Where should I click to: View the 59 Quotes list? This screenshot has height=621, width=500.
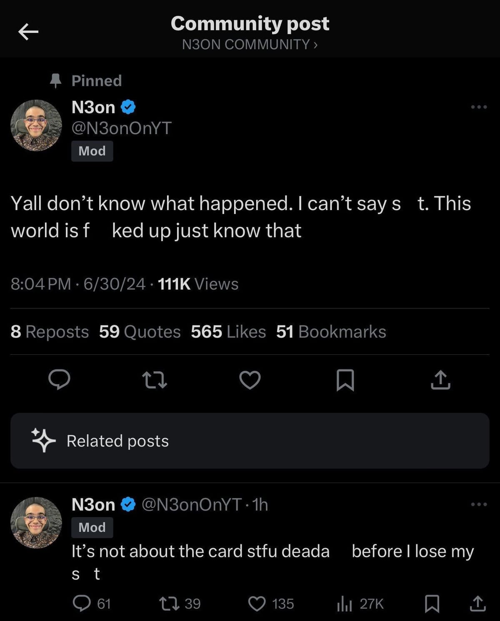coord(140,332)
